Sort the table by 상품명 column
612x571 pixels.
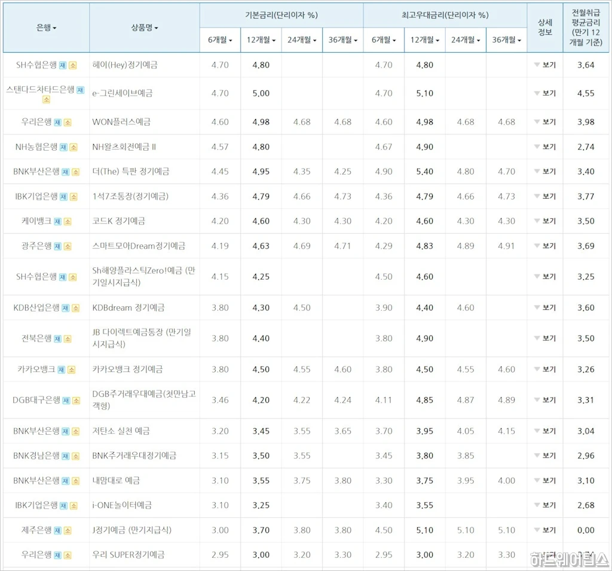click(x=145, y=28)
